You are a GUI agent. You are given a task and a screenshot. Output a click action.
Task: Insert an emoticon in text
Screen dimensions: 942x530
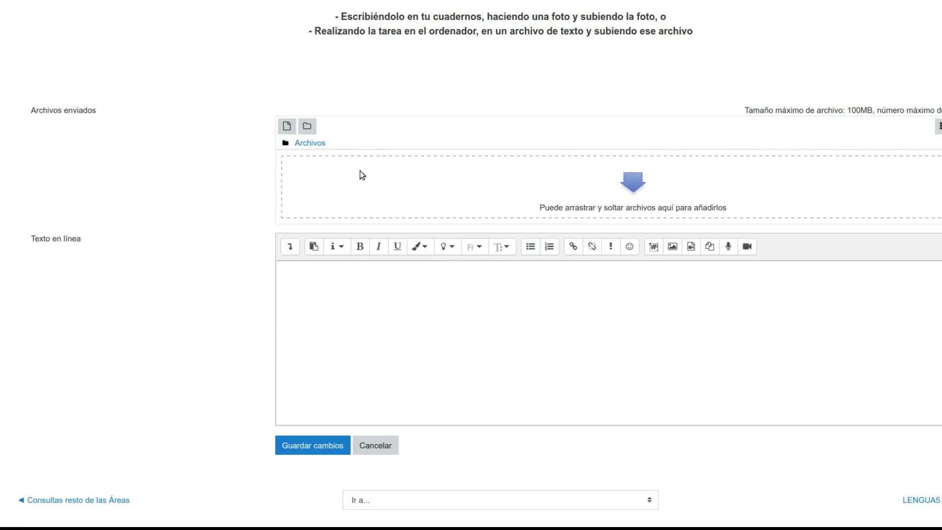pos(629,246)
